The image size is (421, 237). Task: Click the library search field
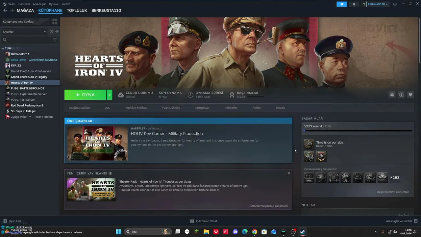pyautogui.click(x=26, y=40)
